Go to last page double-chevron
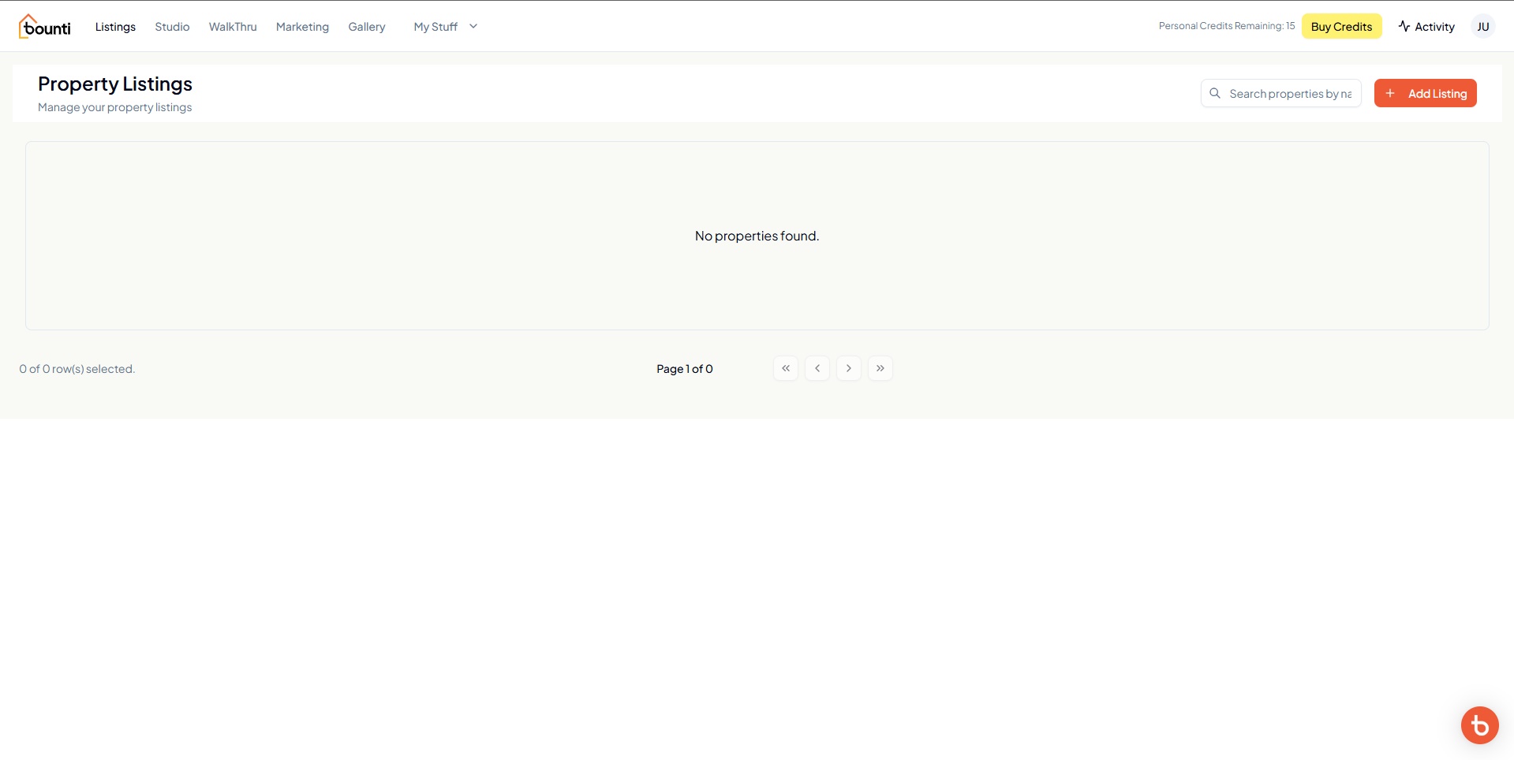Screen dimensions: 1514x760 coord(880,368)
